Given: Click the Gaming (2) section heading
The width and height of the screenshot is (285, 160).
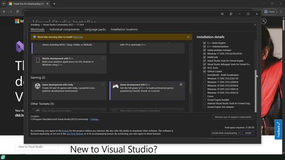Looking at the screenshot, I should (x=38, y=77).
